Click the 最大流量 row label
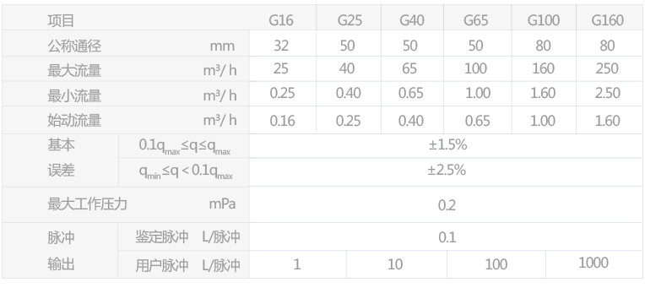645x304 pixels. coord(74,71)
